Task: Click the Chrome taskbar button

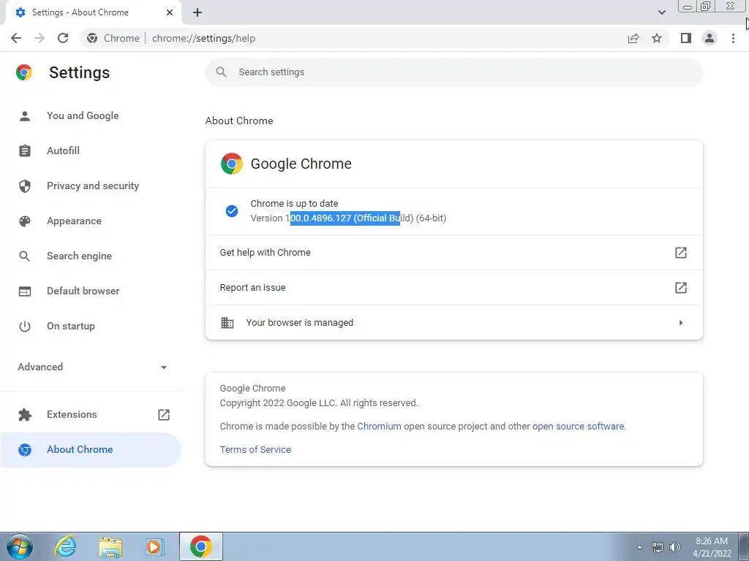Action: (201, 546)
